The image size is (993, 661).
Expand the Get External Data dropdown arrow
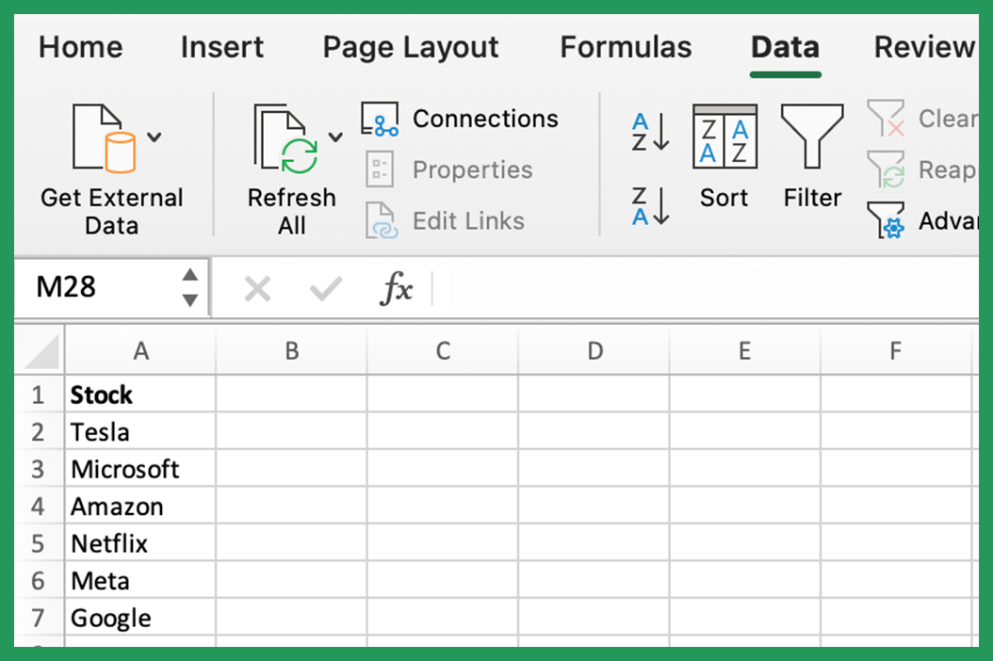point(155,137)
